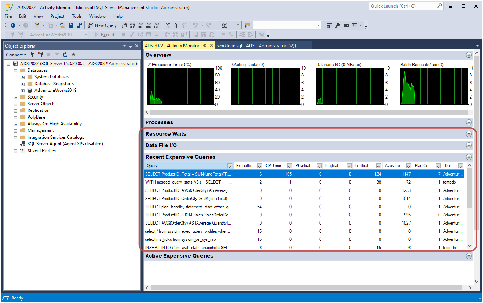Expand the Processes pane
483x303 pixels.
(x=469, y=123)
